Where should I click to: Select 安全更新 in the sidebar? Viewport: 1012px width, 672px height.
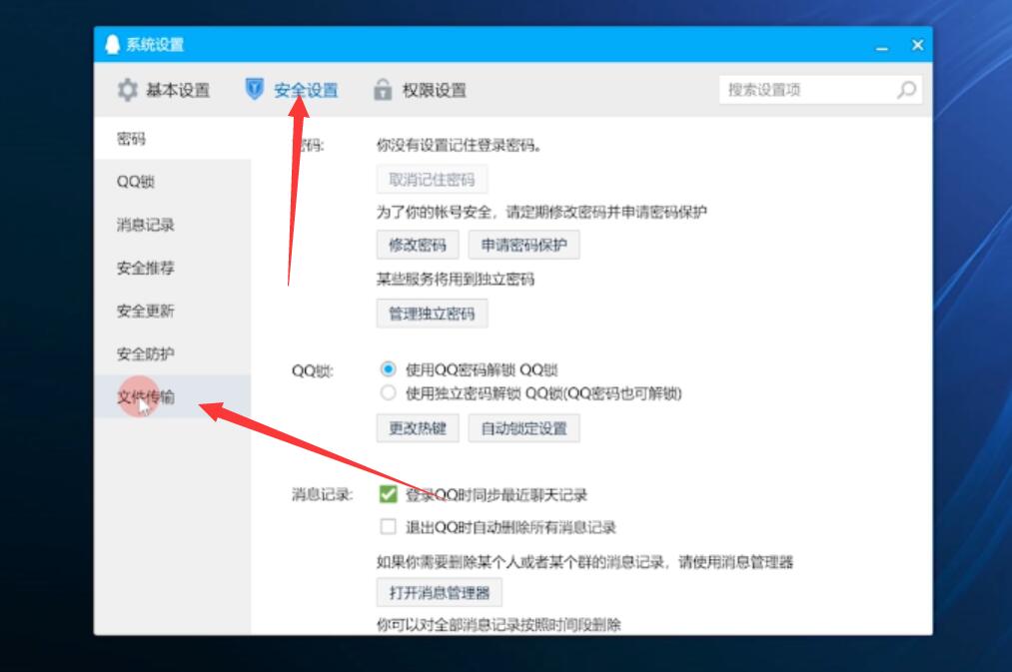pos(172,311)
